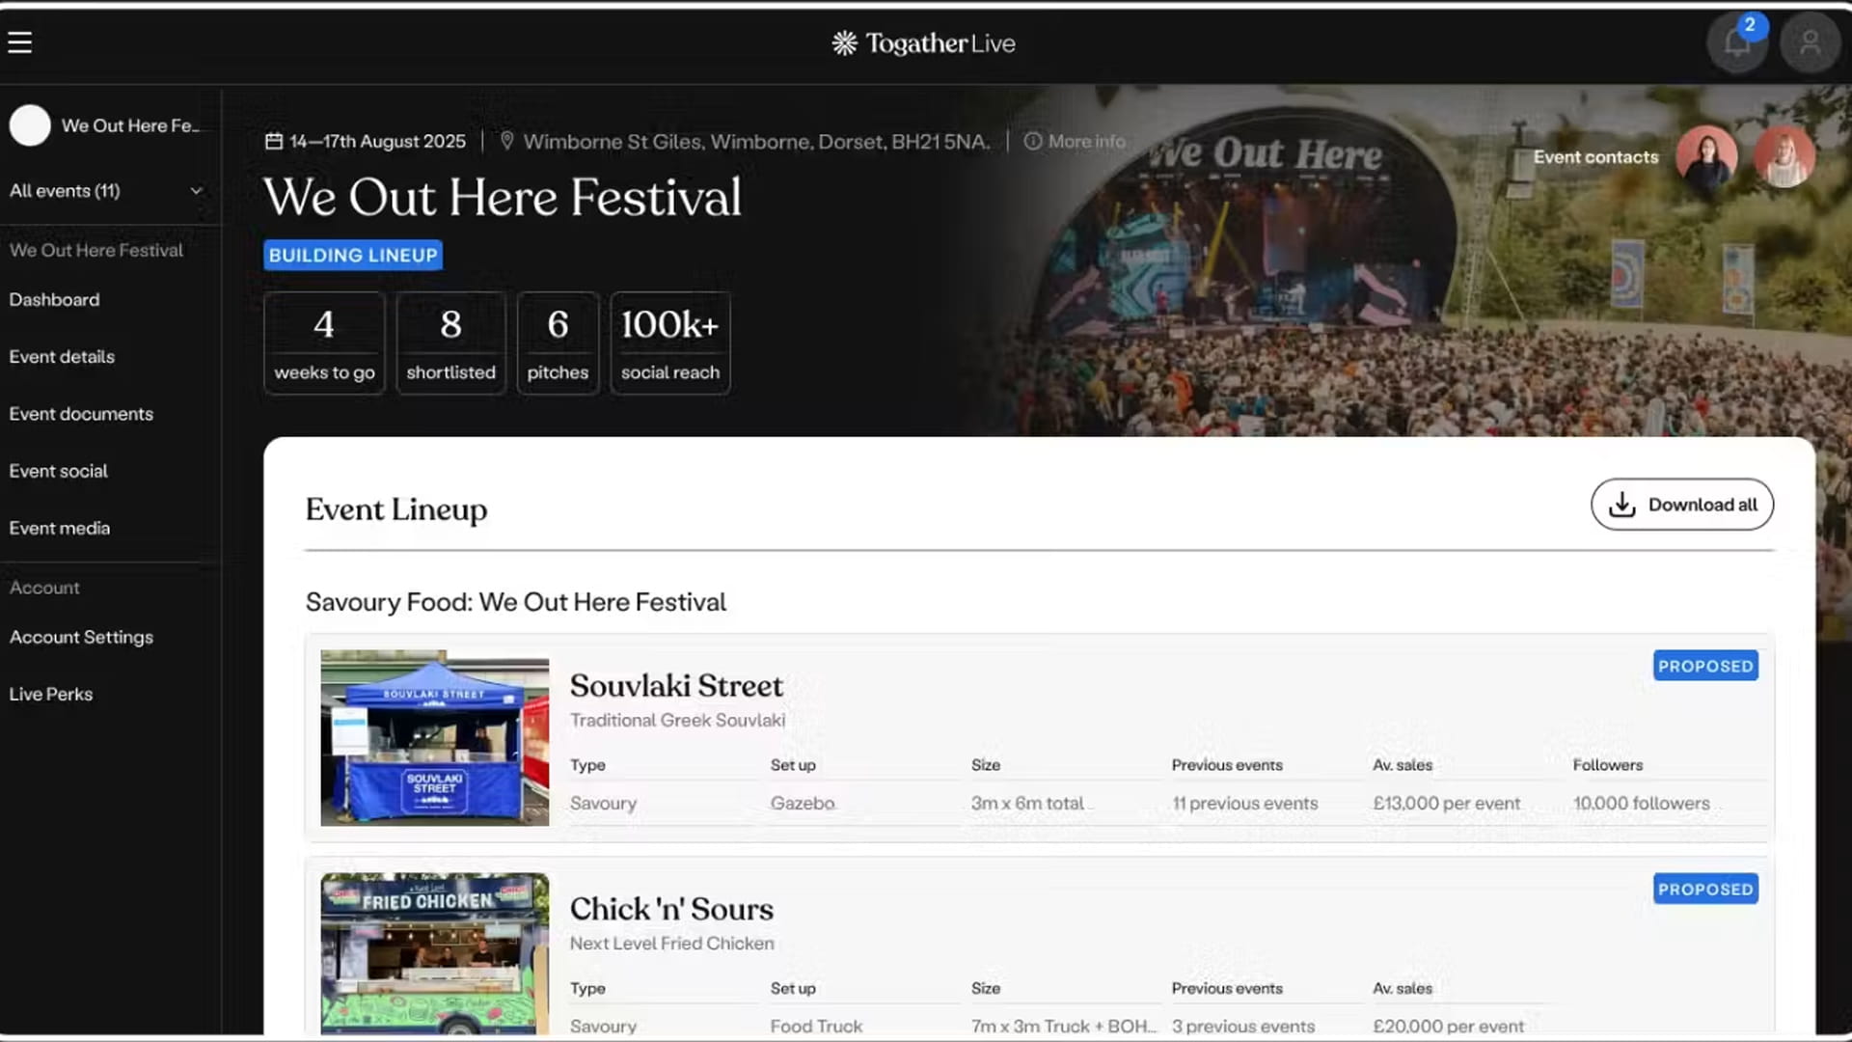Viewport: 1852px width, 1042px height.
Task: Click the More info link
Action: pos(1086,141)
